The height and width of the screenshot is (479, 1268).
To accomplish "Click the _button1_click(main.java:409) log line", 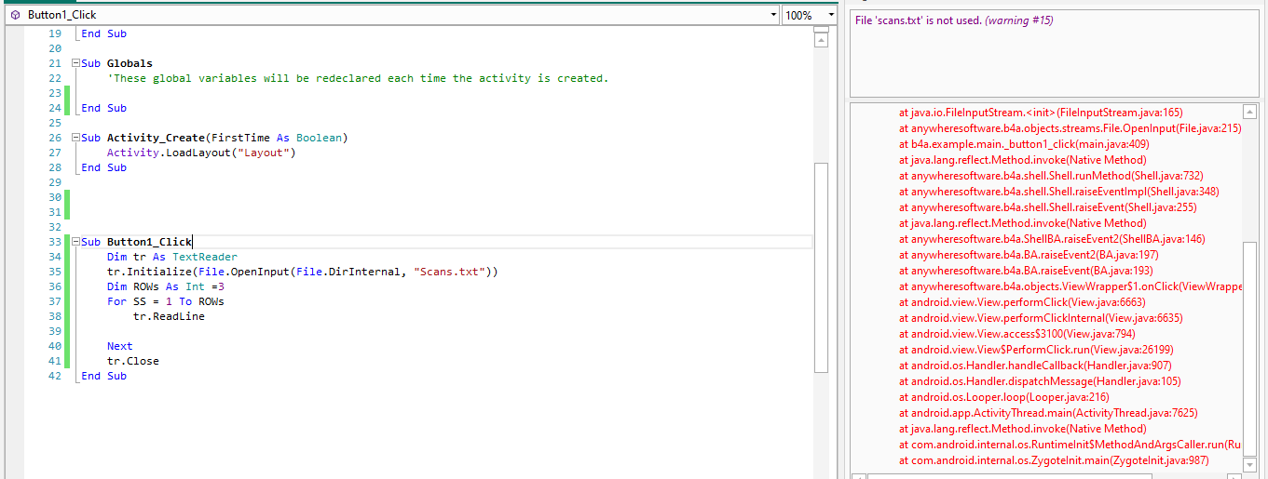I will (x=1024, y=144).
